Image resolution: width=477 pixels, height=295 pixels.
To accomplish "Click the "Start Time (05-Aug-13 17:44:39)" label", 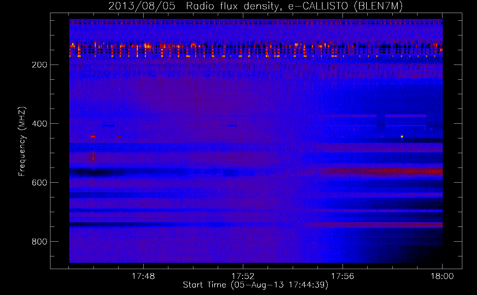I will [x=256, y=285].
